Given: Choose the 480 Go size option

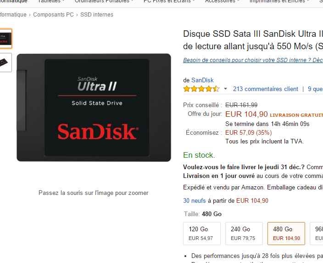Looking at the screenshot, I should (x=286, y=234).
